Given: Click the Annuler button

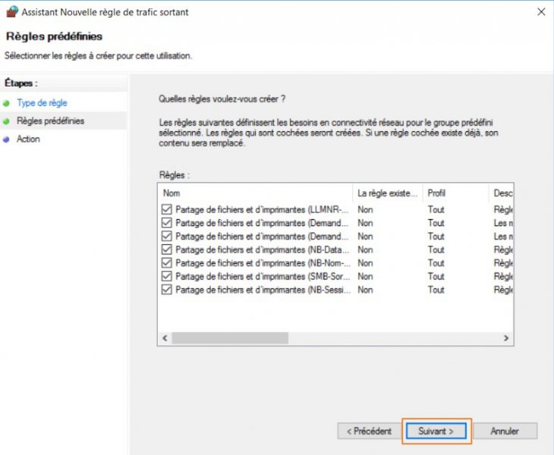Looking at the screenshot, I should point(505,431).
